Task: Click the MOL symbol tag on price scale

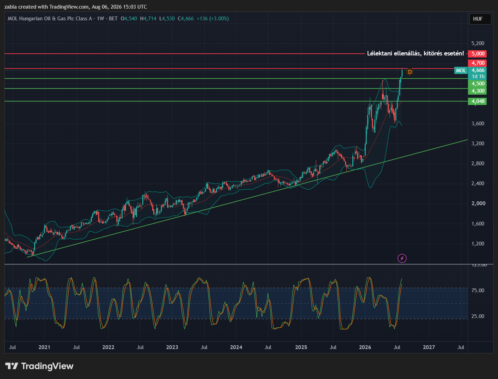Action: pos(461,71)
